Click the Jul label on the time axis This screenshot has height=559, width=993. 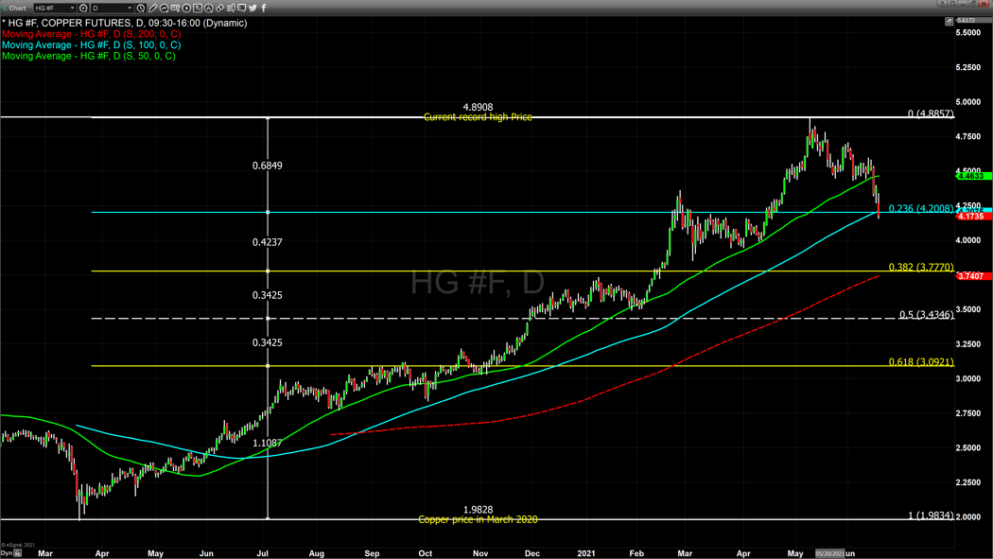tap(262, 553)
